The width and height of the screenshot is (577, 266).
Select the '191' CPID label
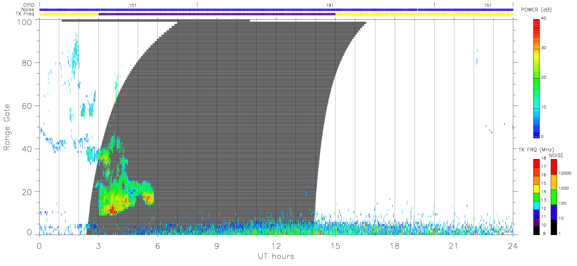click(329, 5)
